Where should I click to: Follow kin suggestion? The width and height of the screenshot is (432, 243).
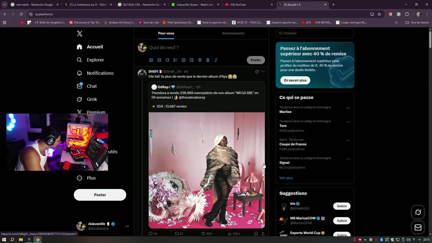(342, 206)
